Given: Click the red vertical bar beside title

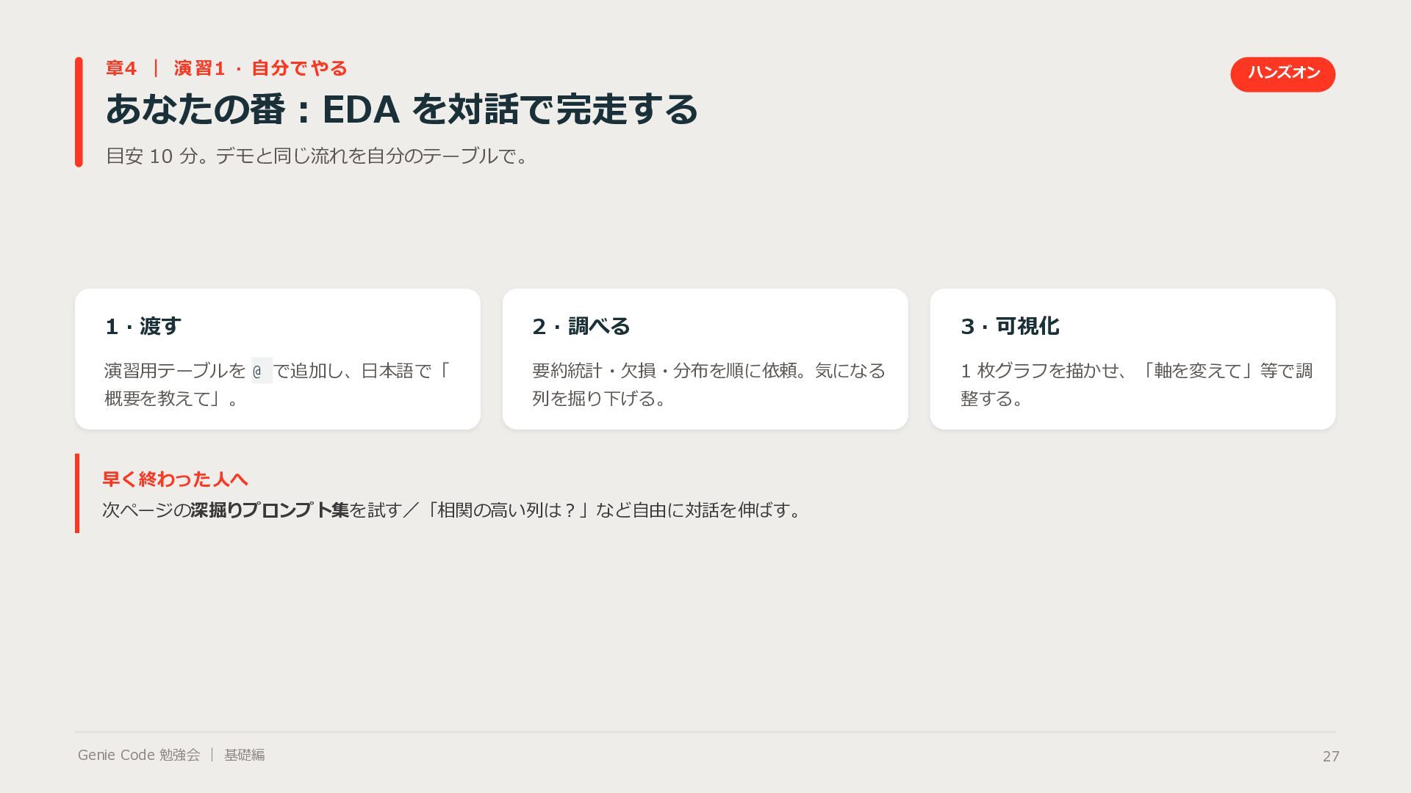Looking at the screenshot, I should 79,112.
